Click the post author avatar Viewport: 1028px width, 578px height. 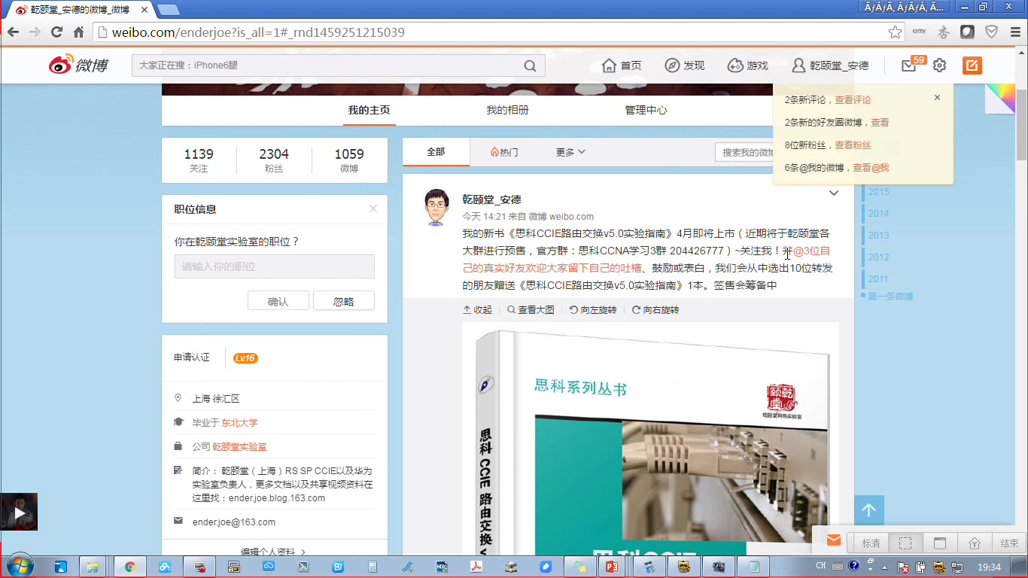pos(436,208)
